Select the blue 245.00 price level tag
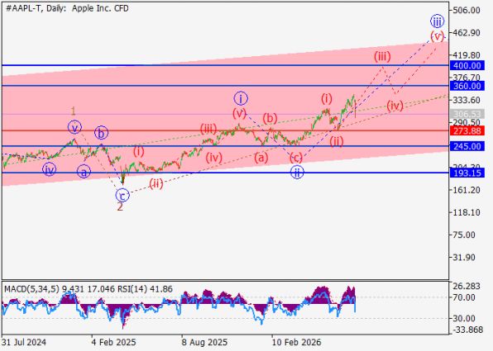The height and width of the screenshot is (351, 493). point(467,146)
